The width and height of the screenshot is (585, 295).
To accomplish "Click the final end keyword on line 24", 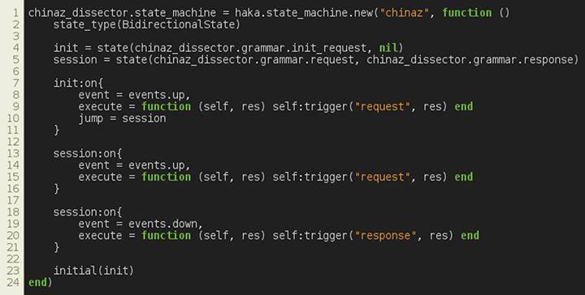I will [37, 282].
